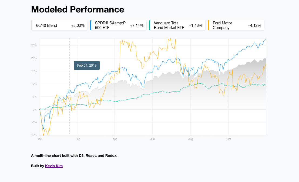Open the Kevin Kim link
Screen dimensions: 299x182
pyautogui.click(x=54, y=166)
